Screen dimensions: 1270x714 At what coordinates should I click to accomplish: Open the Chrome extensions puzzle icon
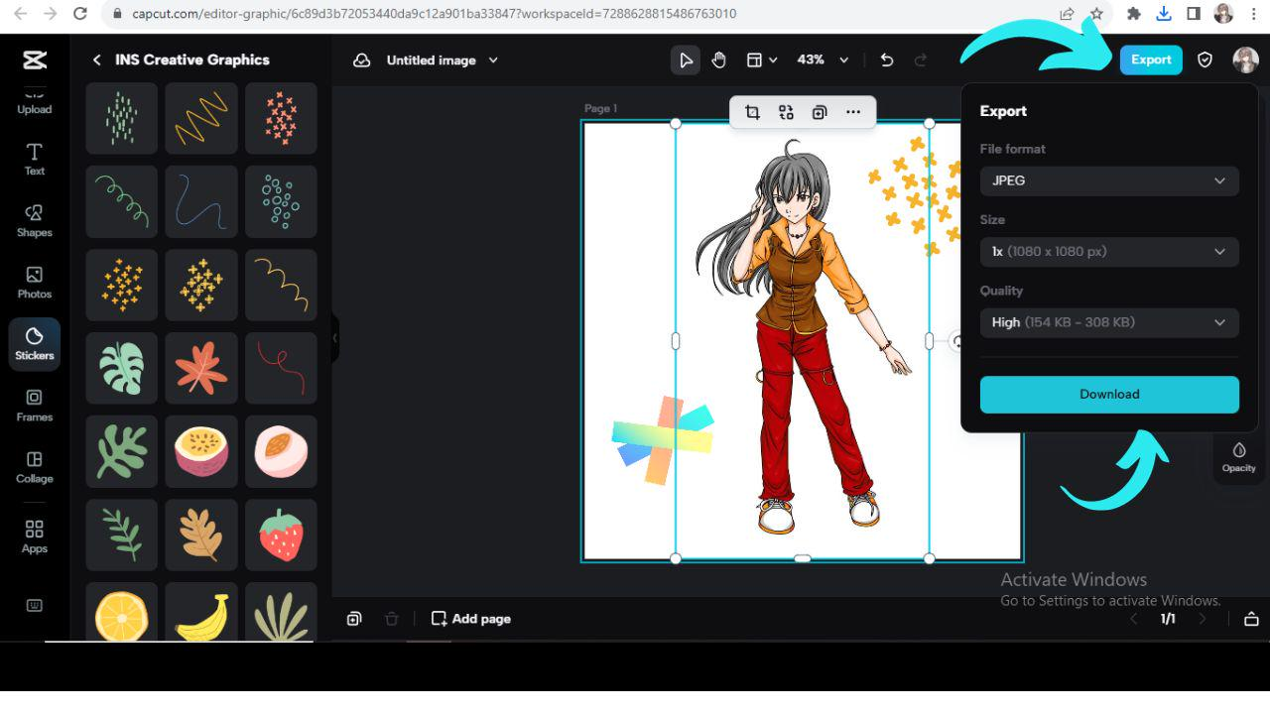[1134, 14]
